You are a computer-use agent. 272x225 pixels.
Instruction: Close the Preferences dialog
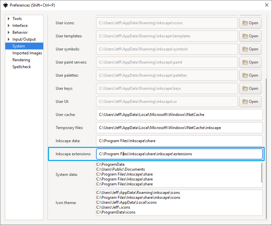[267, 5]
